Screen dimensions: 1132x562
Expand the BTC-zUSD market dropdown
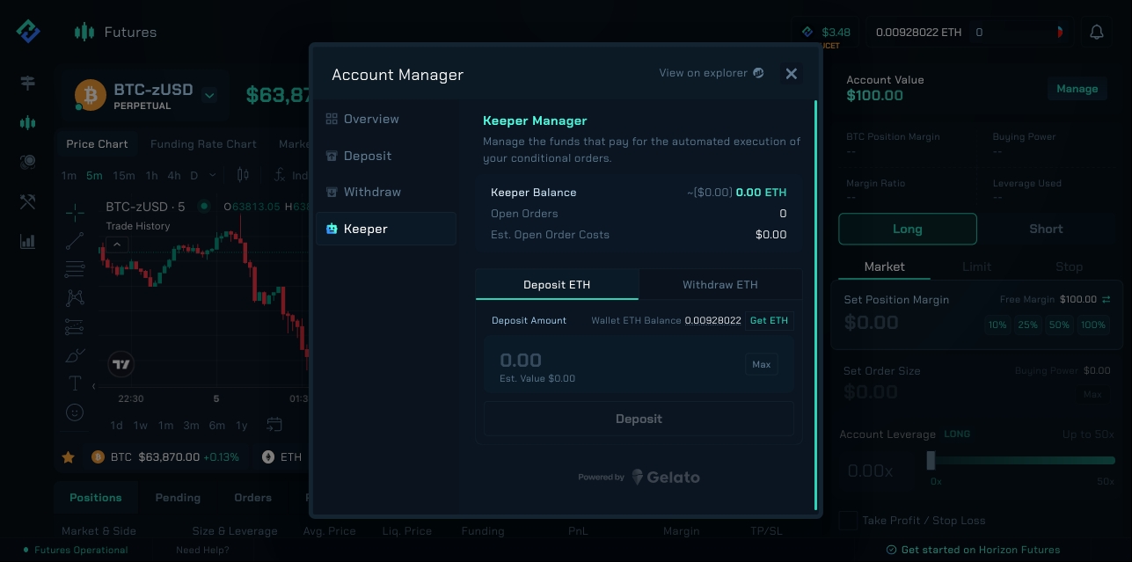coord(209,95)
